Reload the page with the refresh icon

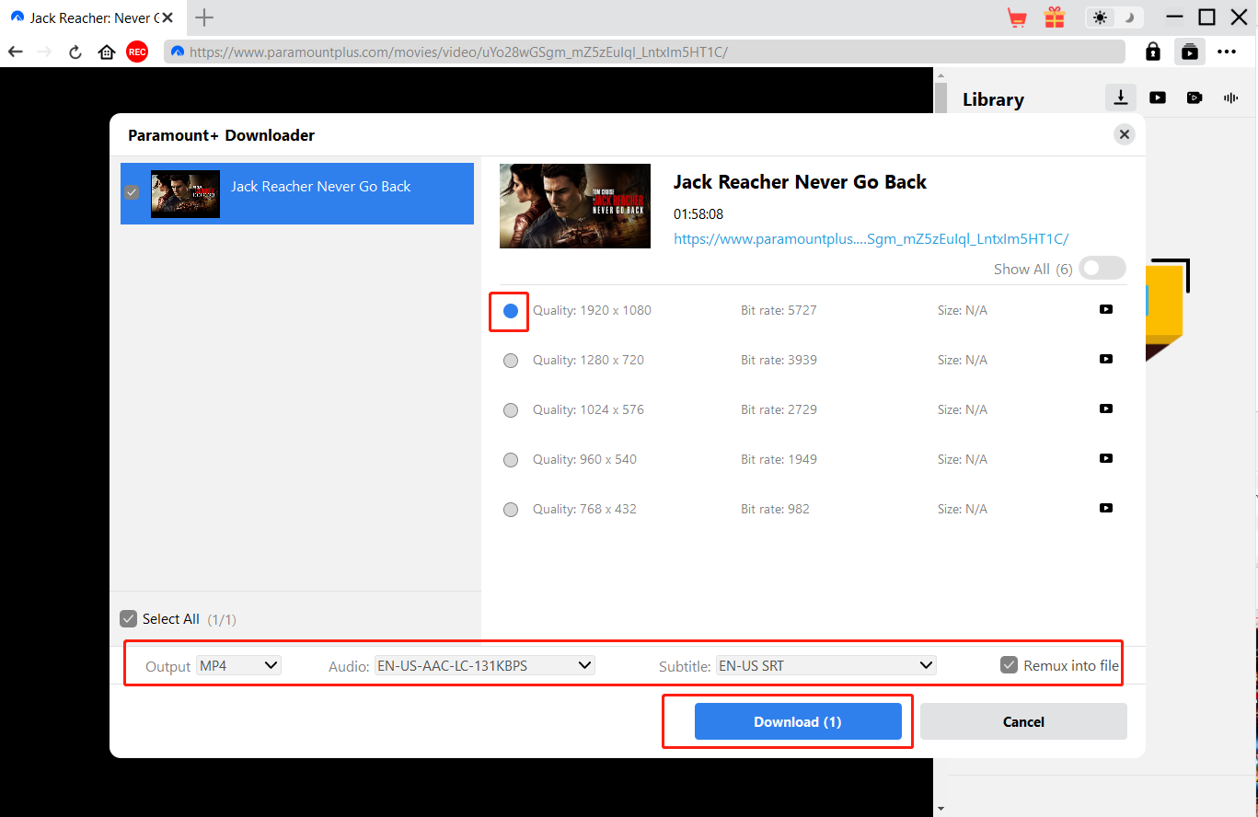tap(75, 52)
